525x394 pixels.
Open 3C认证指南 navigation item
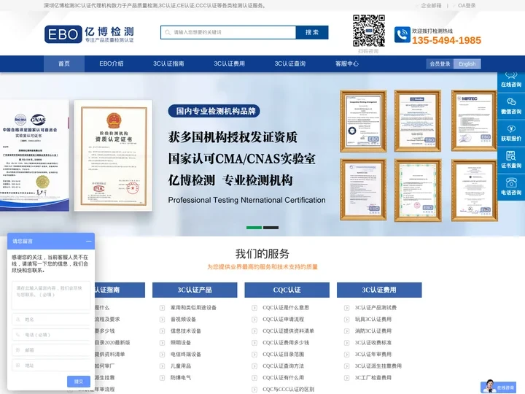tap(168, 63)
